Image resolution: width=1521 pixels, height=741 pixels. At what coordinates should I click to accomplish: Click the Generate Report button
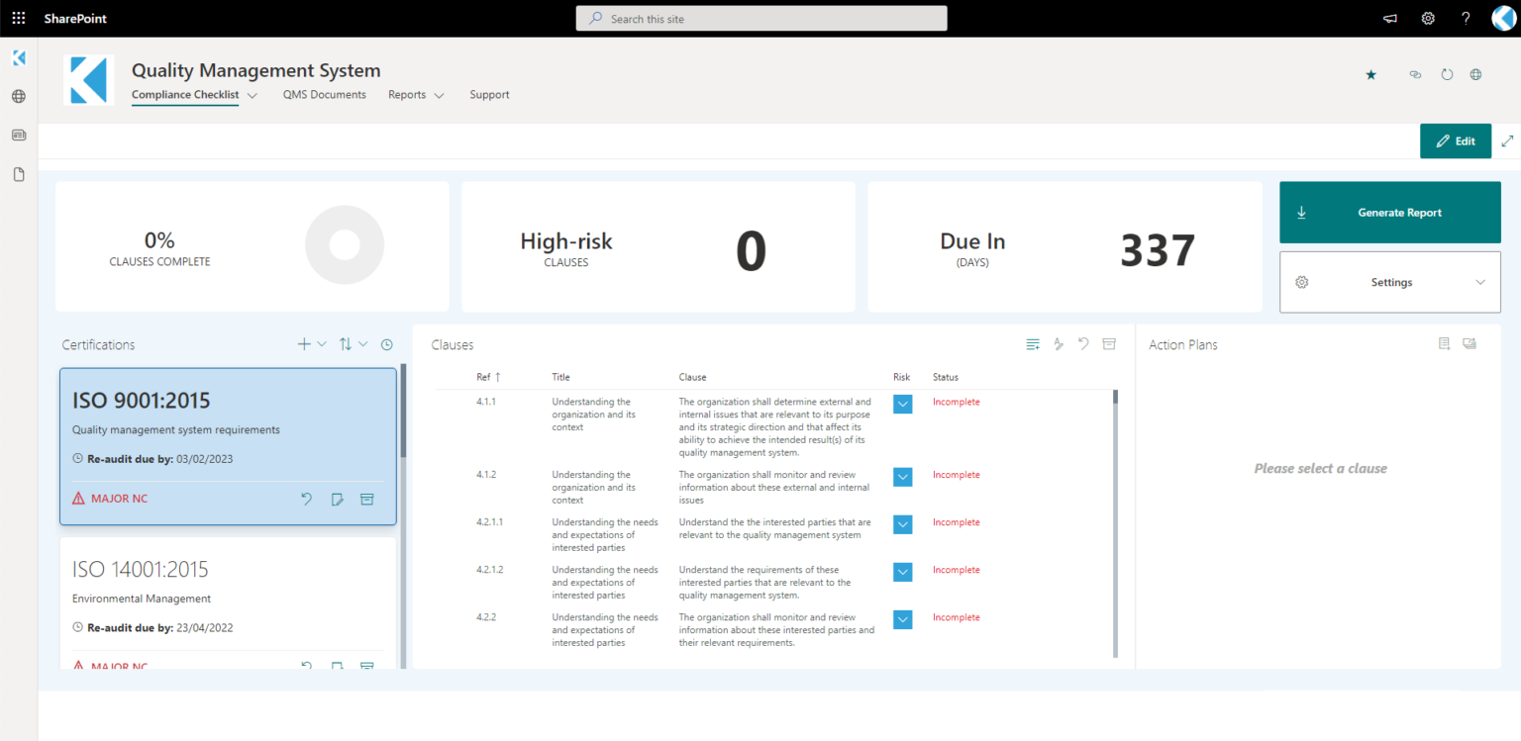pyautogui.click(x=1389, y=212)
